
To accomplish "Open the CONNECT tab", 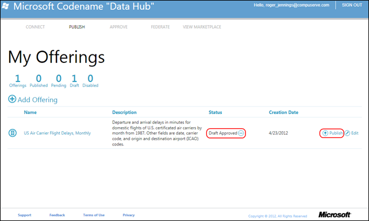I will tap(35, 27).
